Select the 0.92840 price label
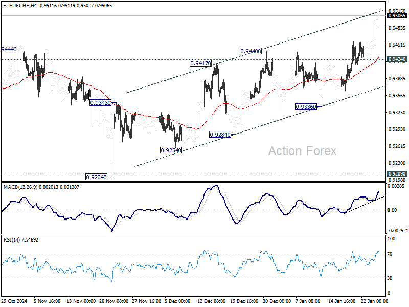This screenshot has width=409, height=307. [220, 135]
